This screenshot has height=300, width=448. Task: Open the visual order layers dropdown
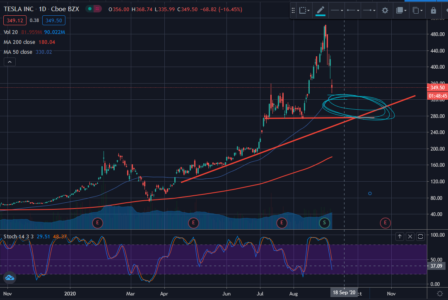click(401, 10)
